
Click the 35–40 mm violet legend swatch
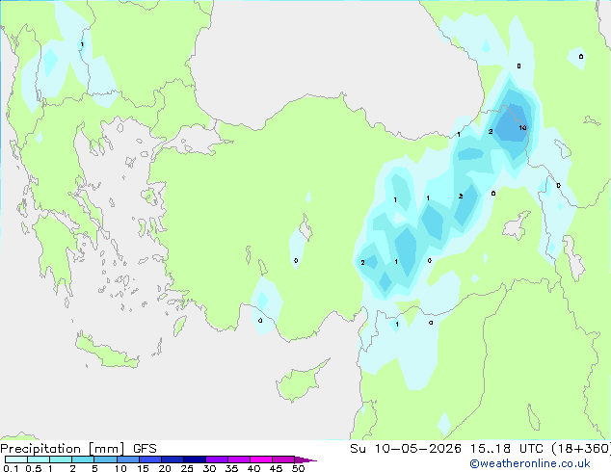(239, 459)
